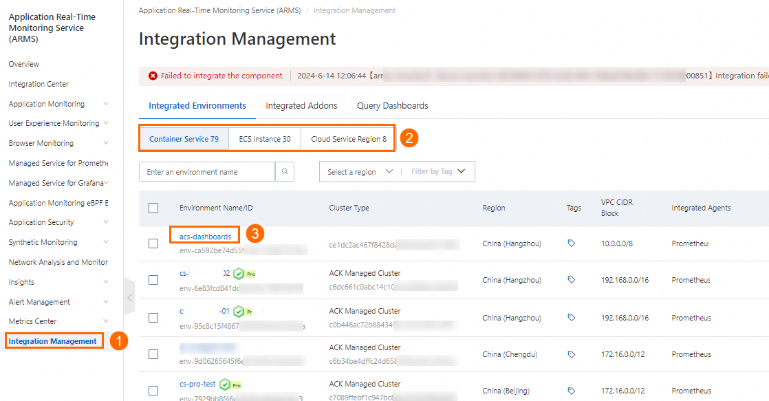Screen dimensions: 769x401
Task: Click the environment name search field
Action: (x=207, y=172)
